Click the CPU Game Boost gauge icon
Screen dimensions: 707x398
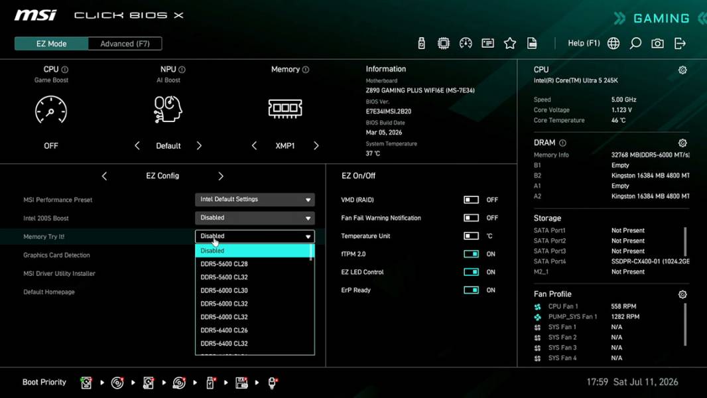pos(51,109)
